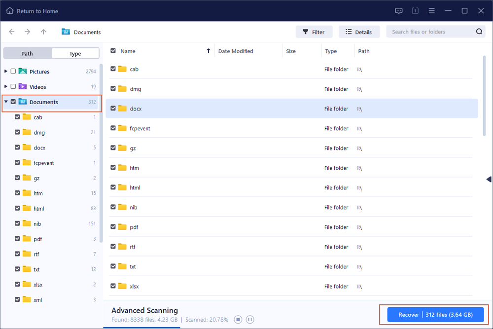The height and width of the screenshot is (329, 493).
Task: Open the hamburger menu in title bar
Action: (x=432, y=11)
